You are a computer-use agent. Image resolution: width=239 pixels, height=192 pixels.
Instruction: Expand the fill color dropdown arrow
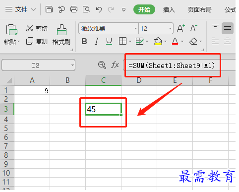(x=165, y=41)
